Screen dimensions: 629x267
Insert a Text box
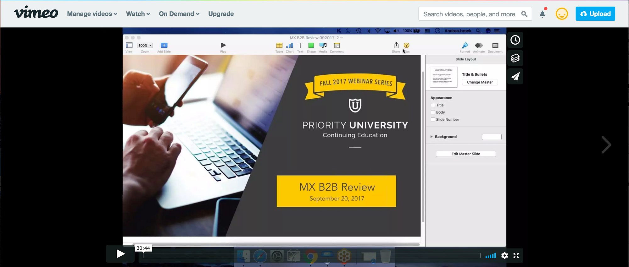[300, 47]
